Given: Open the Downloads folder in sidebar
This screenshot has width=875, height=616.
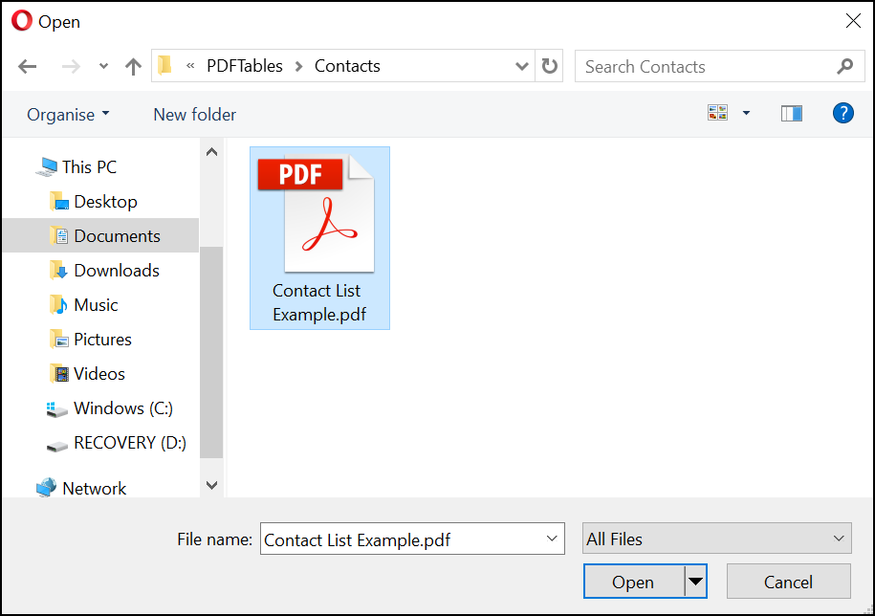Looking at the screenshot, I should click(x=116, y=270).
